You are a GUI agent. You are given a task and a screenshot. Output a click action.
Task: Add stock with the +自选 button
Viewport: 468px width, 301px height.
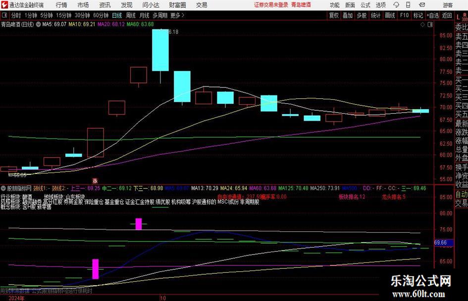[432, 15]
